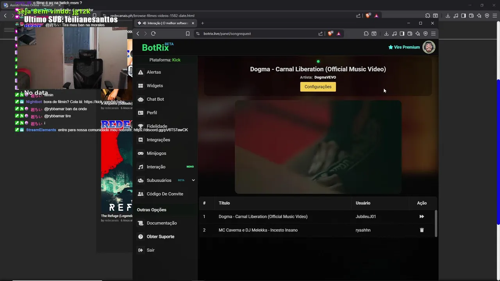The height and width of the screenshot is (281, 500).
Task: Open the hamburger menu in BotRix window
Action: click(x=433, y=34)
